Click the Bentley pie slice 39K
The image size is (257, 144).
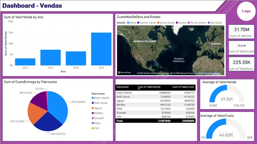pyautogui.click(x=40, y=100)
